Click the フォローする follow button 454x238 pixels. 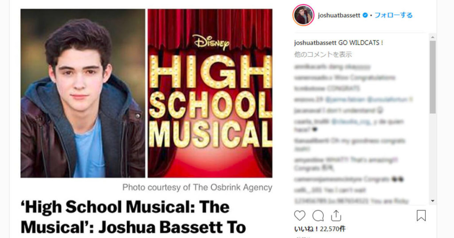[393, 15]
